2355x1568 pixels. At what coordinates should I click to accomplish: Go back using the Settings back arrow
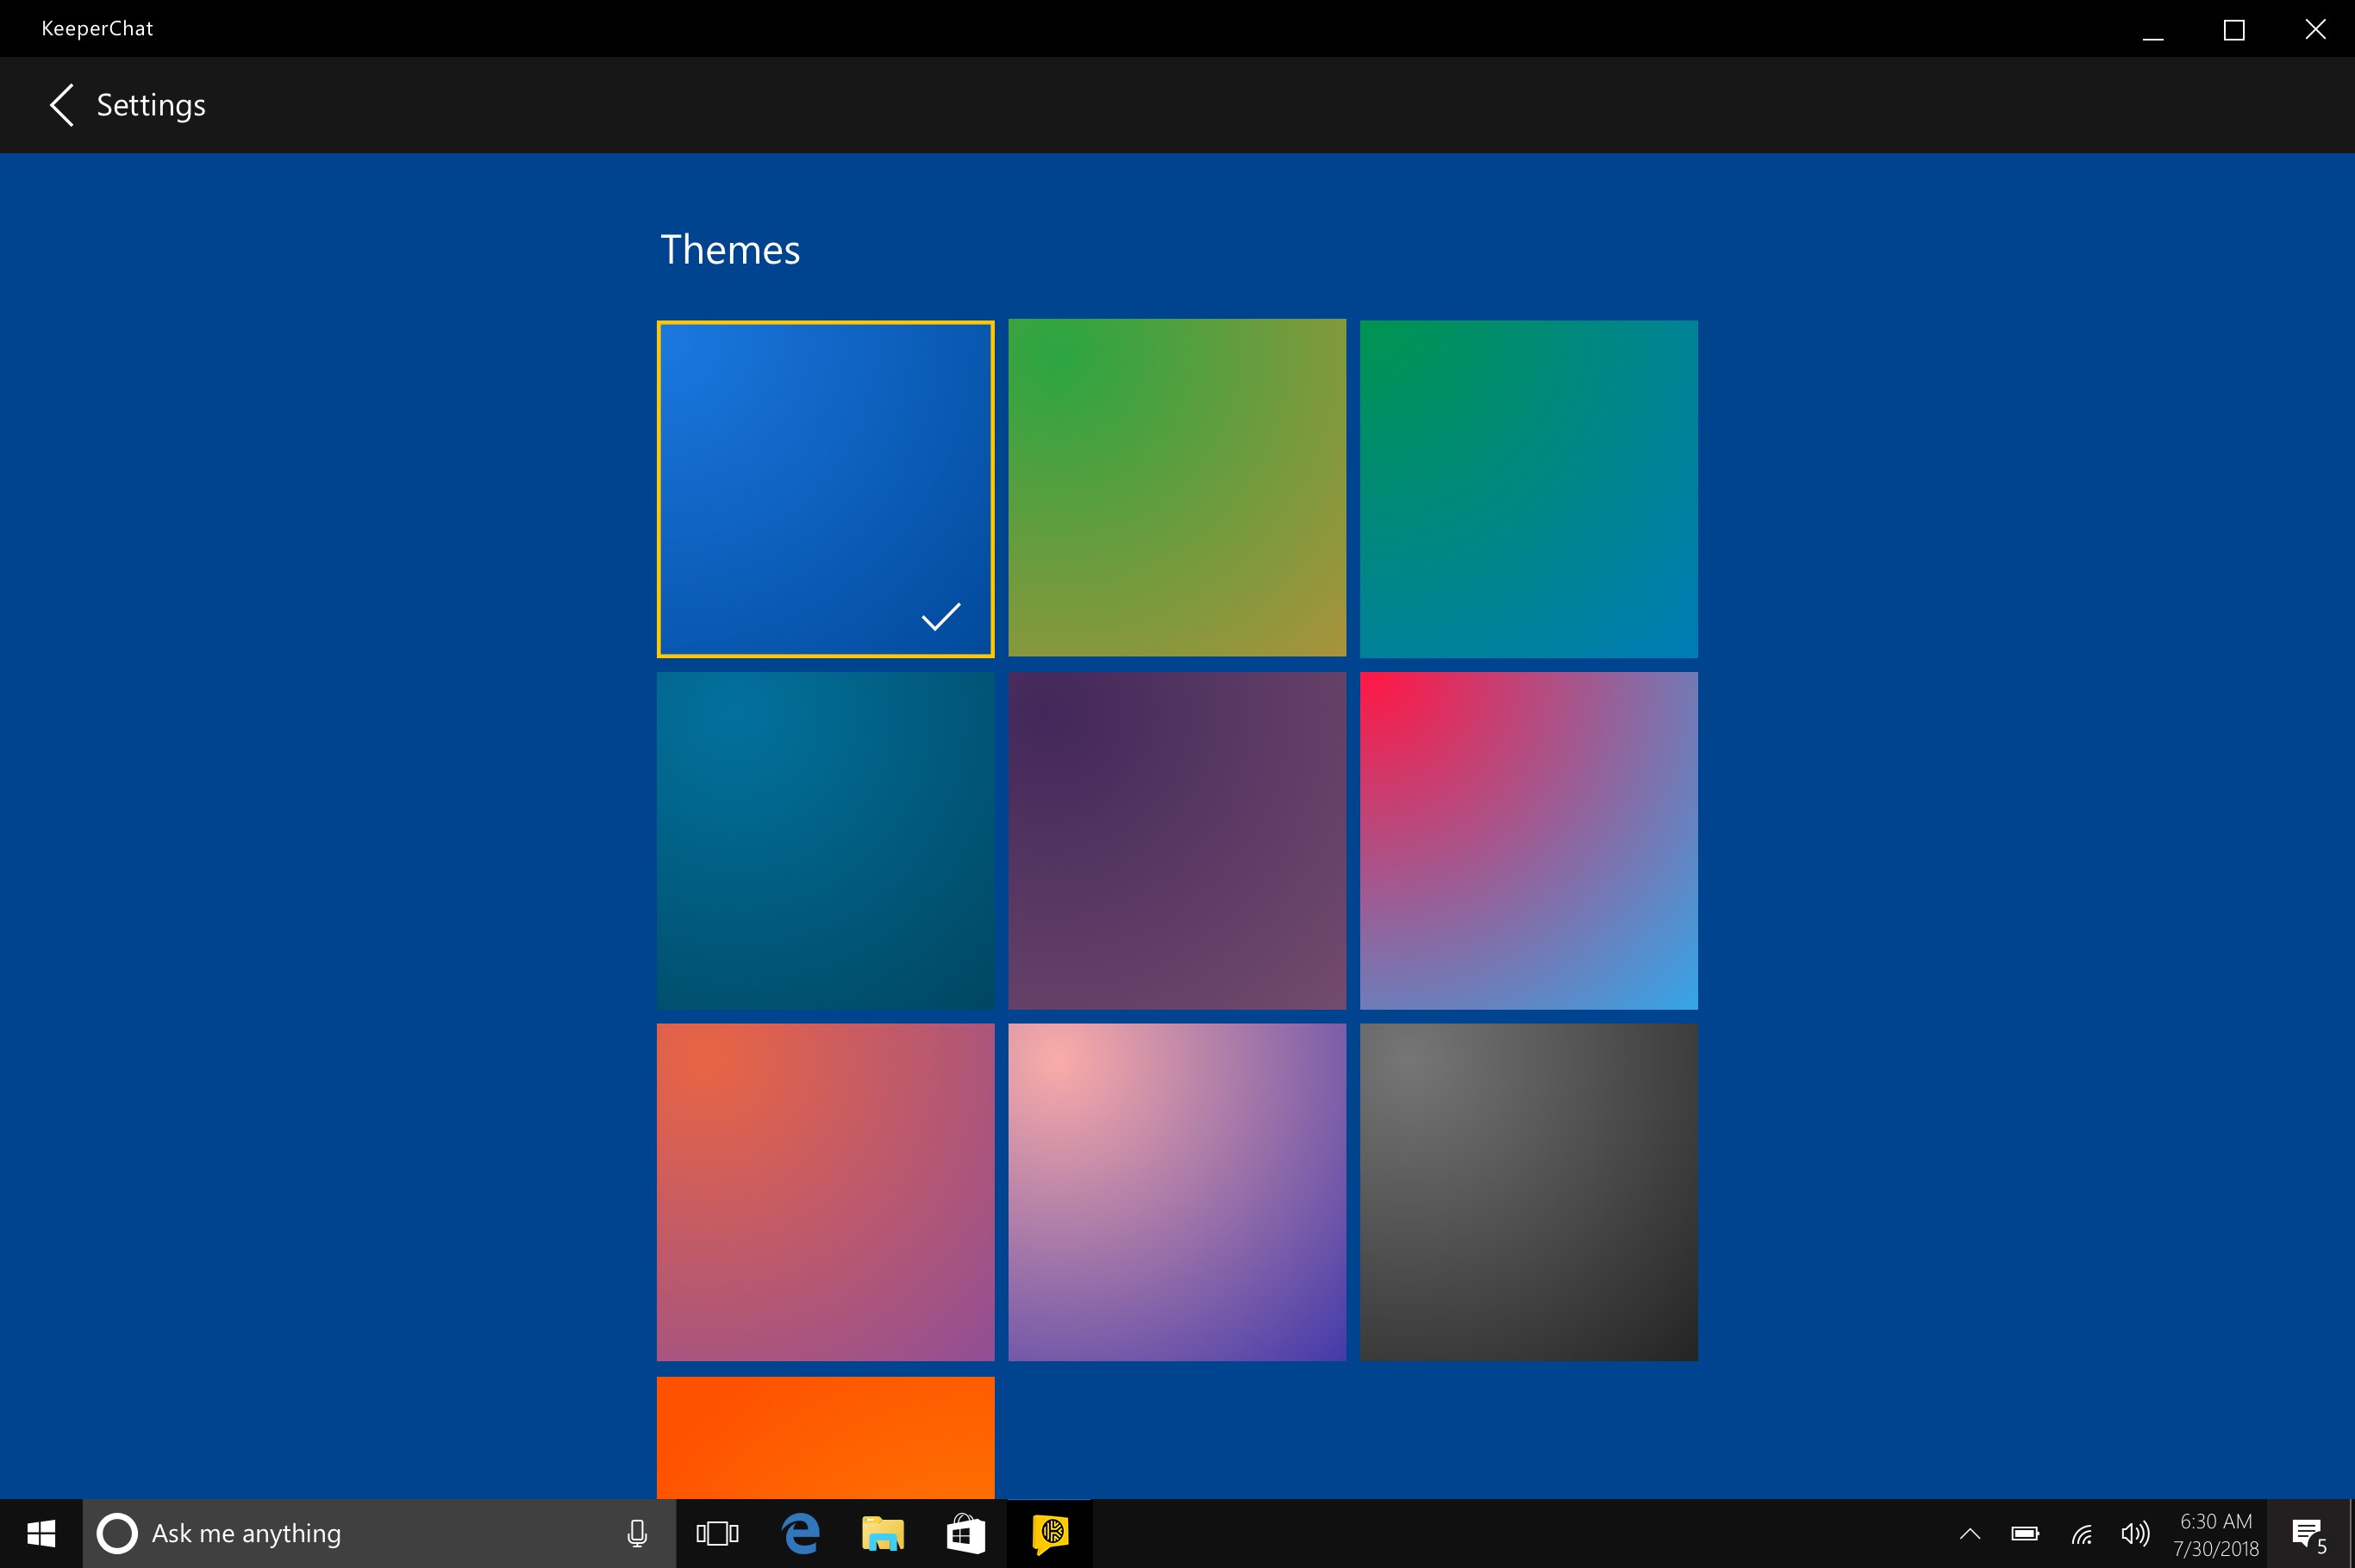click(x=60, y=104)
